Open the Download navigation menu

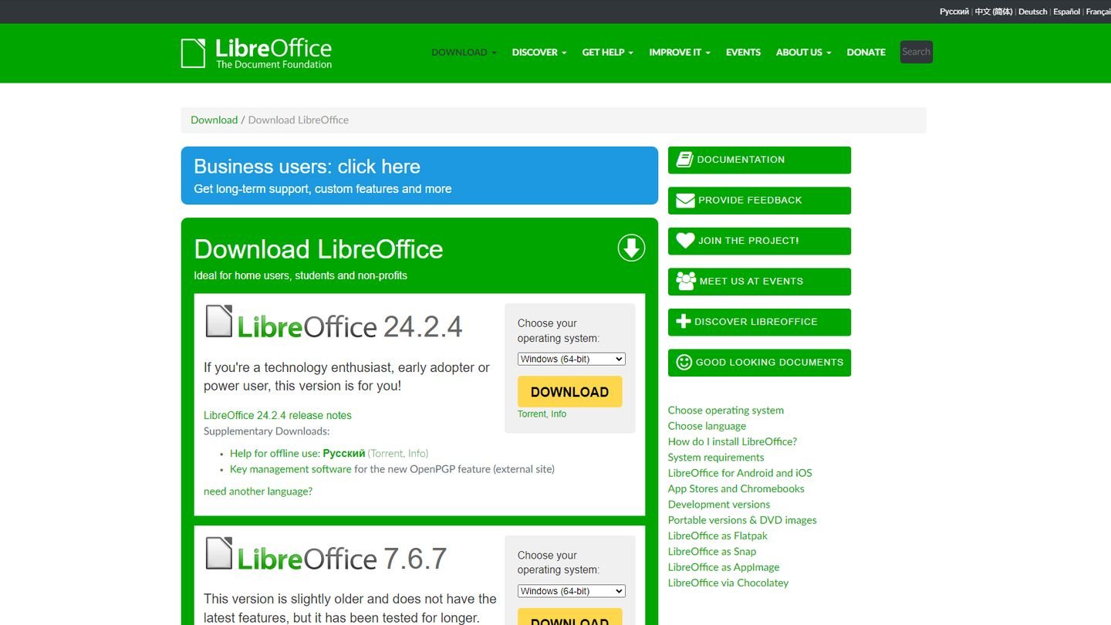click(464, 52)
